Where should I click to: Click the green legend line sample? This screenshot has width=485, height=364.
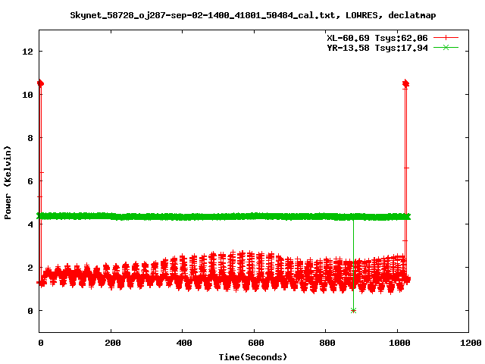coord(446,48)
